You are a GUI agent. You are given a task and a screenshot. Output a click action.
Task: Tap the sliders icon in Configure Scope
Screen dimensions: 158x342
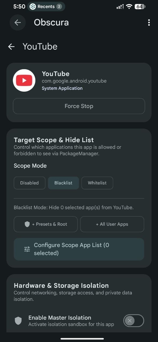27,249
